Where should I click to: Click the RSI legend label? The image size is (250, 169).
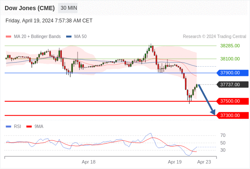point(17,127)
